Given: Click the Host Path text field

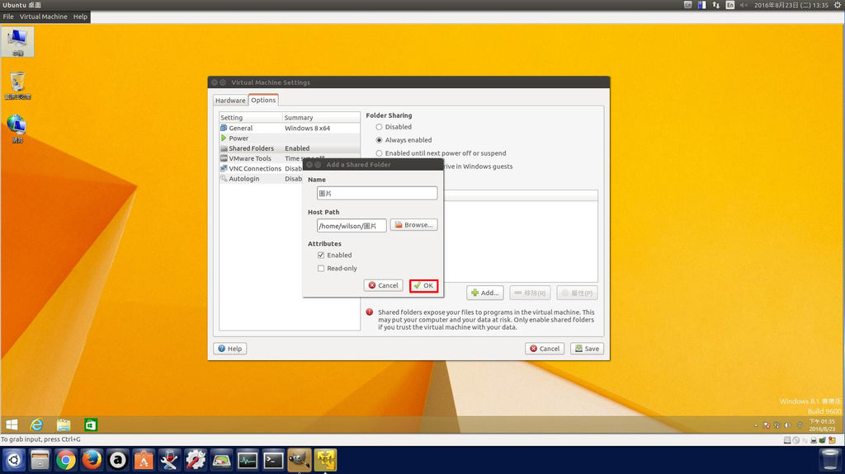Looking at the screenshot, I should click(x=352, y=226).
